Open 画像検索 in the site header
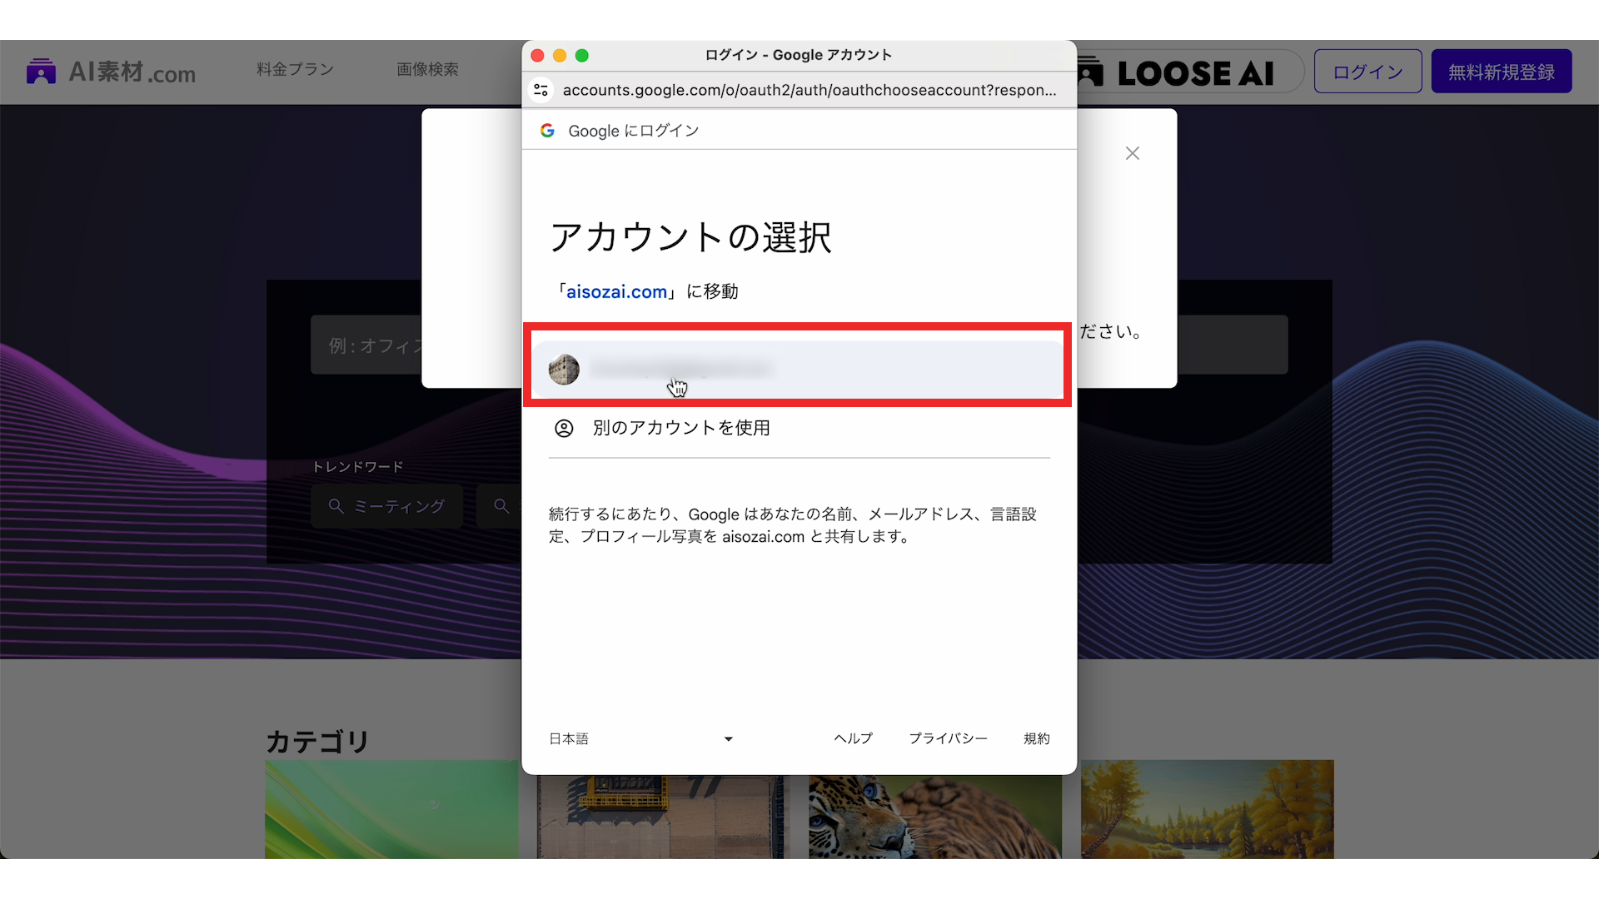 point(427,69)
